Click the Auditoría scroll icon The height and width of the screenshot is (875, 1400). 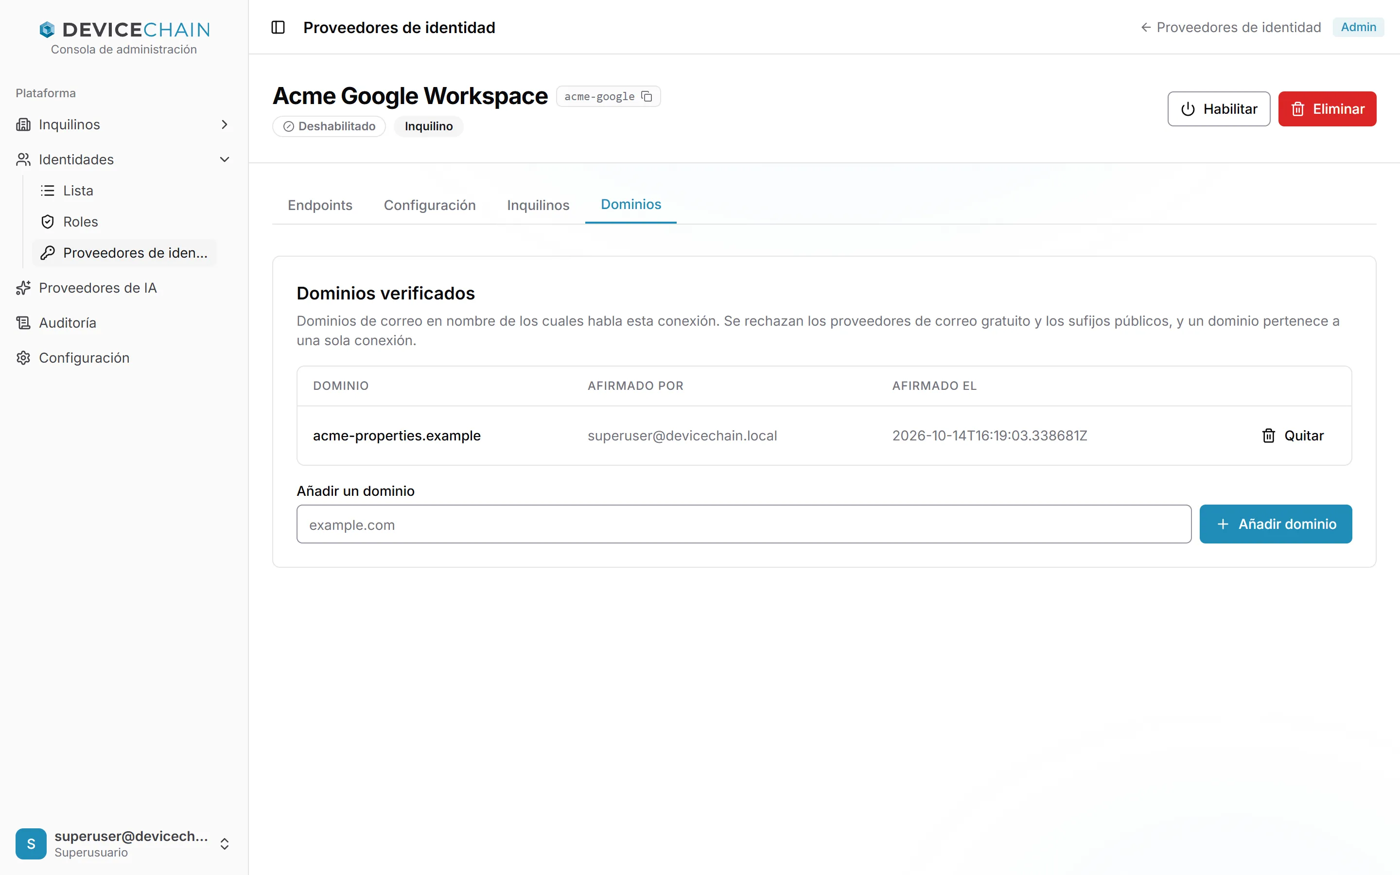[23, 323]
